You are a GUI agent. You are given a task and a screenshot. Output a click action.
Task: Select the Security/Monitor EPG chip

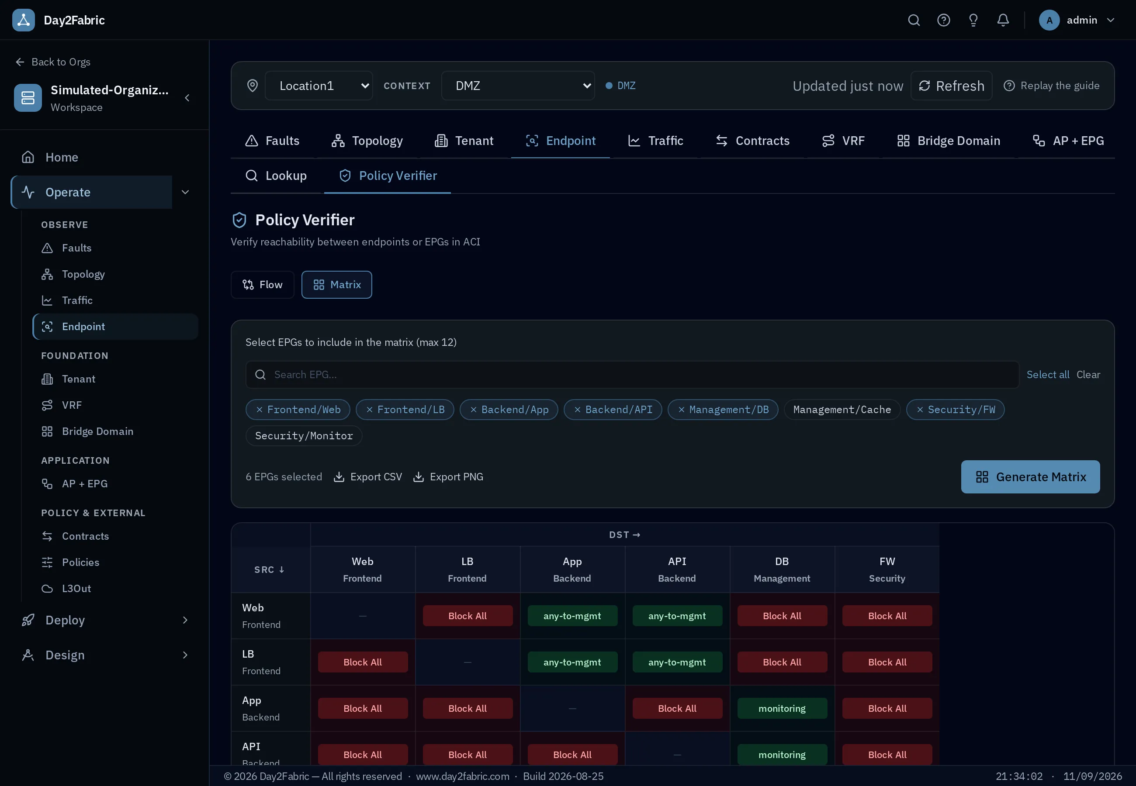(304, 436)
